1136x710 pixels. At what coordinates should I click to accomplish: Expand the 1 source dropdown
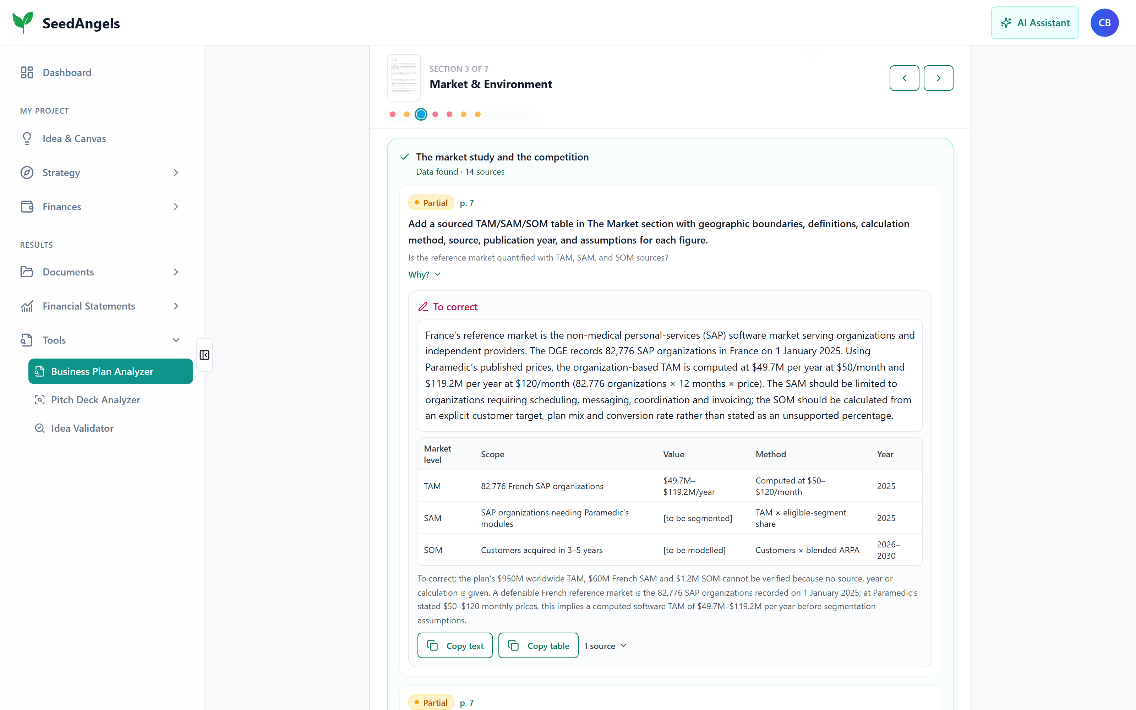[x=605, y=646]
